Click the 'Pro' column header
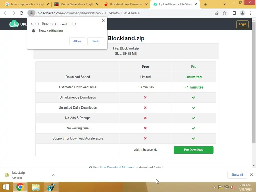This screenshot has height=192, width=256. pyautogui.click(x=193, y=66)
